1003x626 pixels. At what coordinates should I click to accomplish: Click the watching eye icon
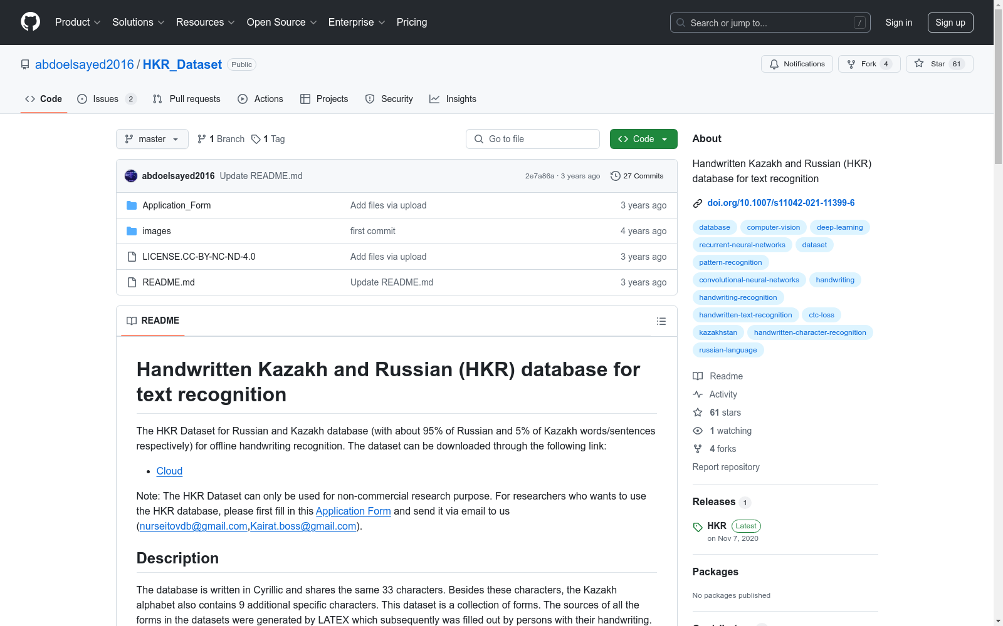pos(698,431)
